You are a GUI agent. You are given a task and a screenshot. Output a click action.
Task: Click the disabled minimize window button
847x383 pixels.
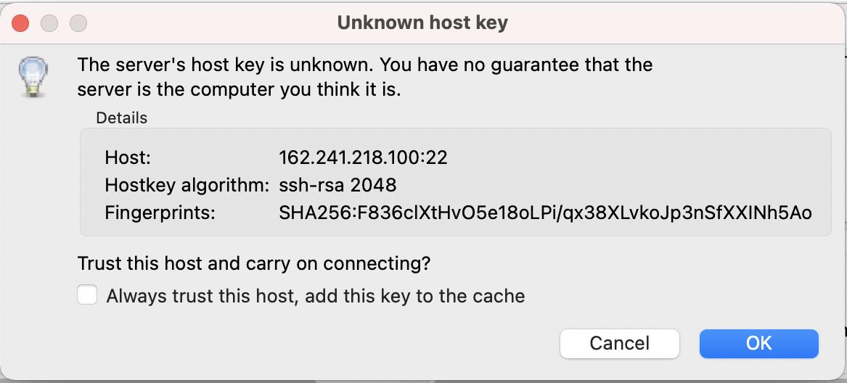[x=49, y=23]
